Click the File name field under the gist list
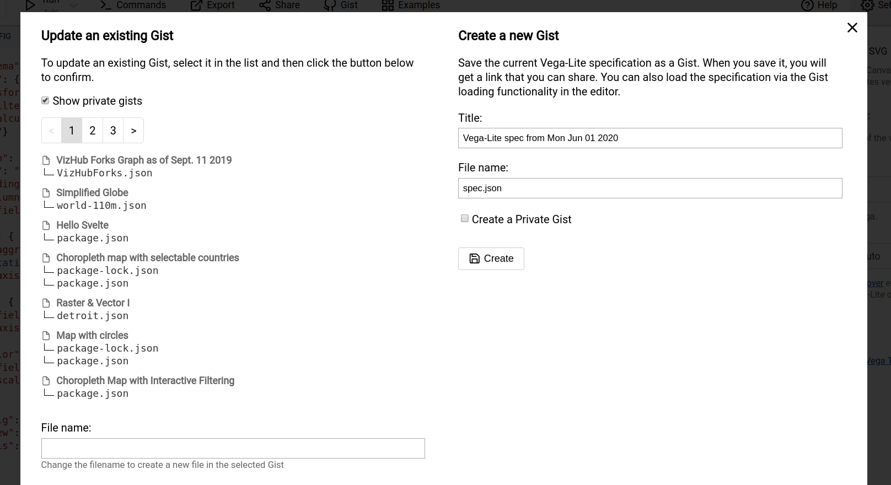This screenshot has width=891, height=485. tap(233, 448)
